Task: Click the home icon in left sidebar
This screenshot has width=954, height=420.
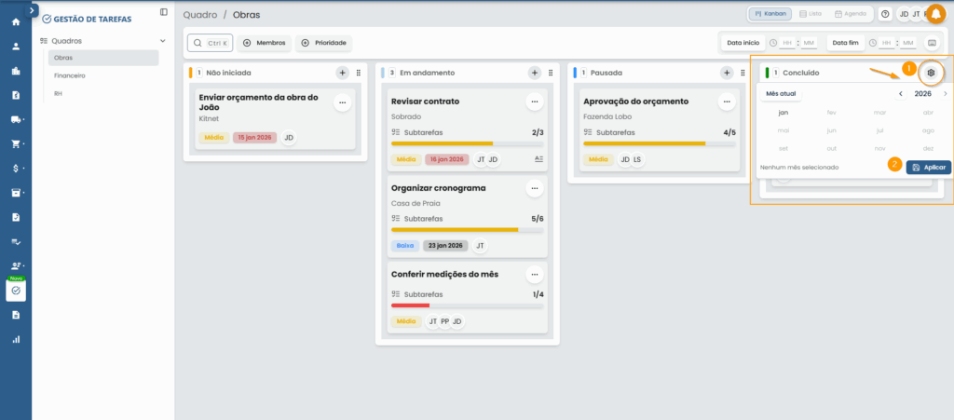Action: coord(16,21)
